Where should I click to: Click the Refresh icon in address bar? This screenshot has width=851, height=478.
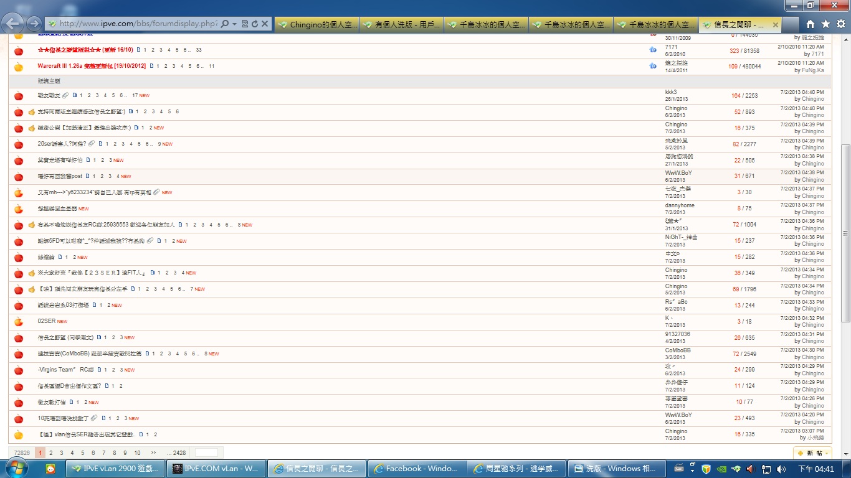[x=254, y=24]
